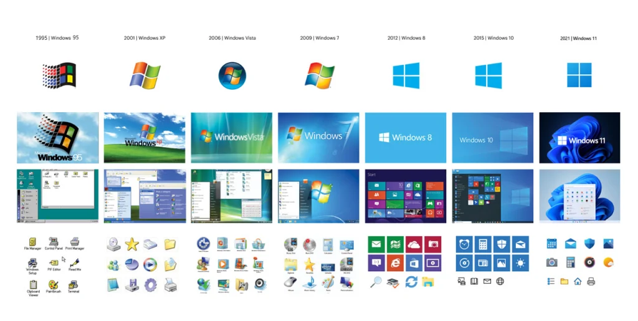The image size is (638, 321).
Task: Open the PIF Editor icon
Action: (54, 264)
